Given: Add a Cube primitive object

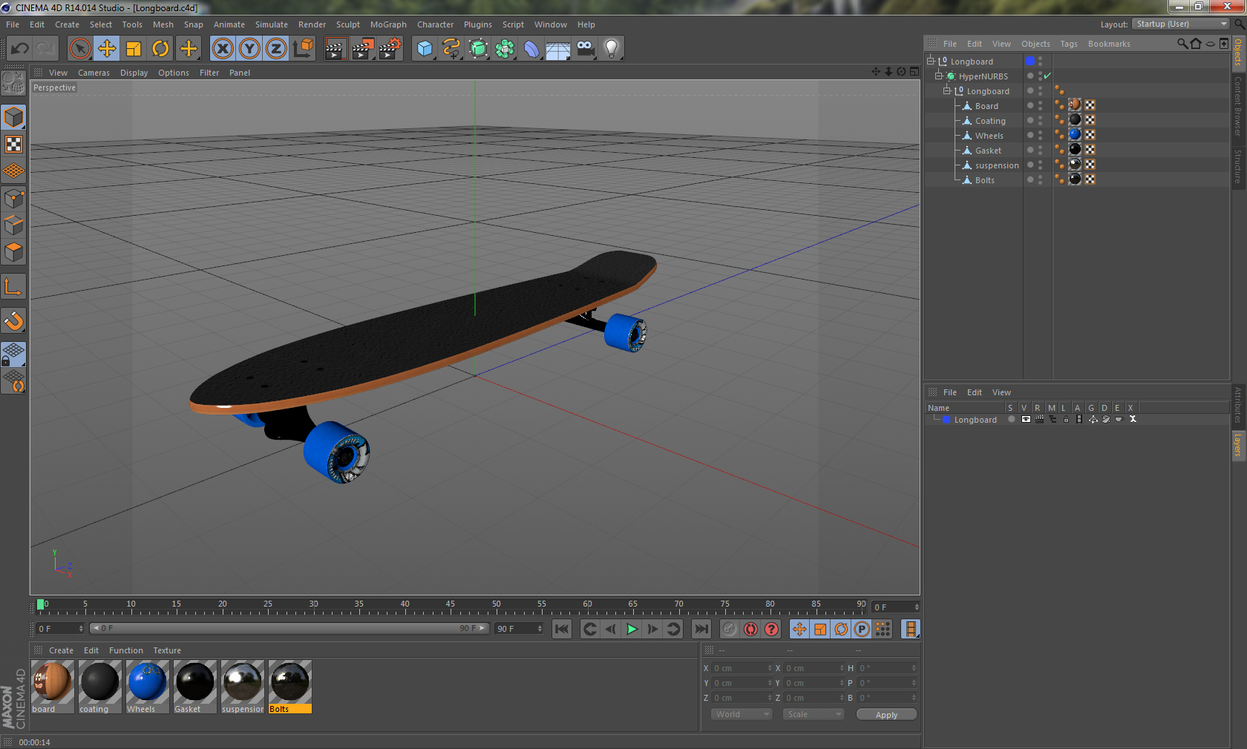Looking at the screenshot, I should pos(425,49).
